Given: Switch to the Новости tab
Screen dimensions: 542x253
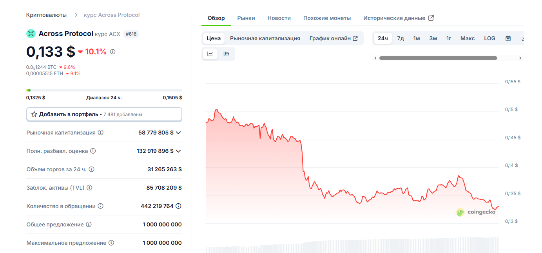Looking at the screenshot, I should click(x=279, y=18).
